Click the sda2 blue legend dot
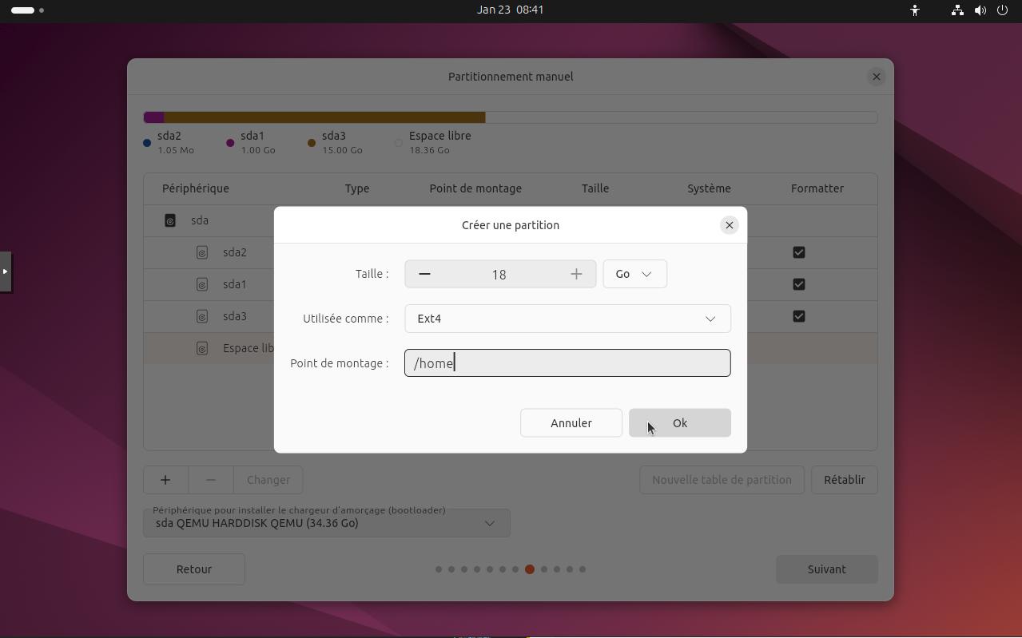Image resolution: width=1022 pixels, height=638 pixels. pyautogui.click(x=147, y=143)
